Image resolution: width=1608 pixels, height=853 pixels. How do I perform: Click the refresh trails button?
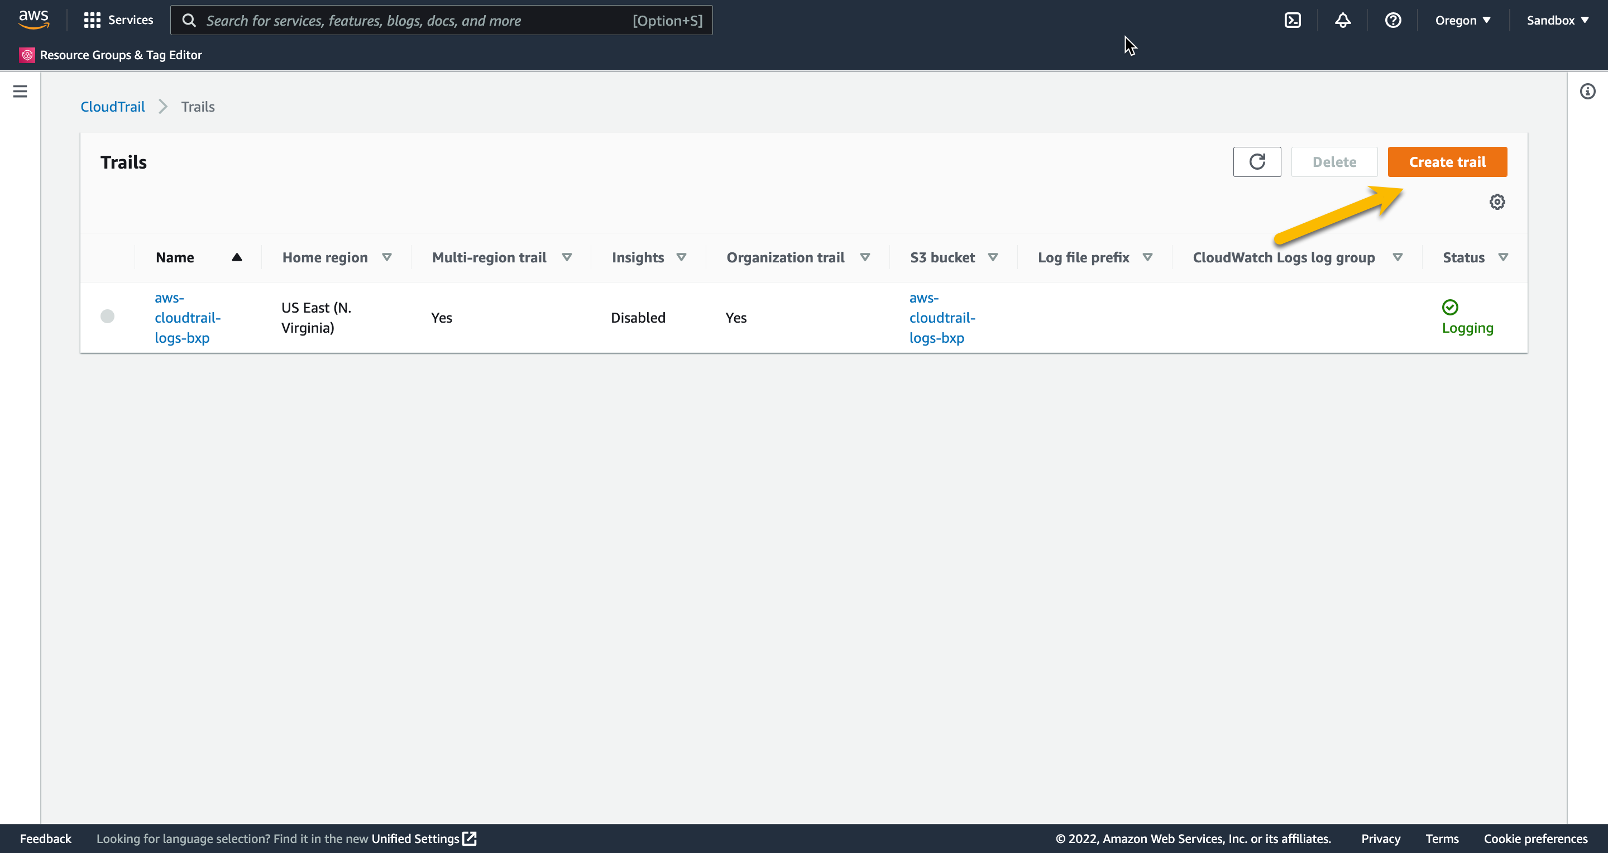click(x=1257, y=162)
